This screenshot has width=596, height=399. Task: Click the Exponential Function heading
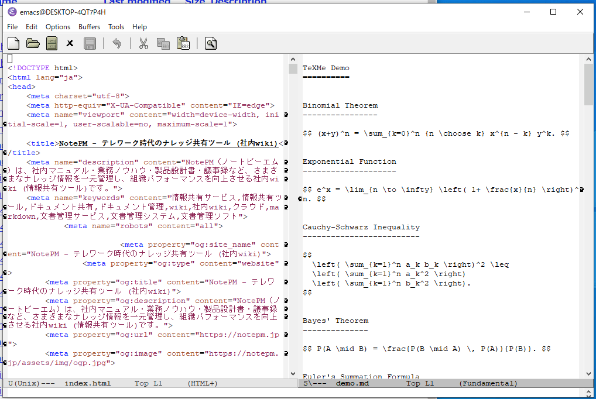[350, 162]
